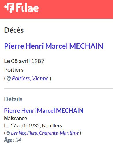Click the Détails section heading

pyautogui.click(x=13, y=99)
